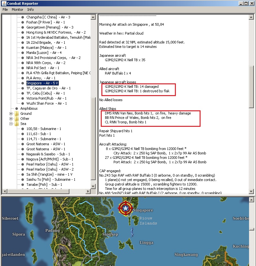Select Sa Shih [Yangtze] - mine - 1 V
Screen dimensions: 256x266
click(49, 174)
